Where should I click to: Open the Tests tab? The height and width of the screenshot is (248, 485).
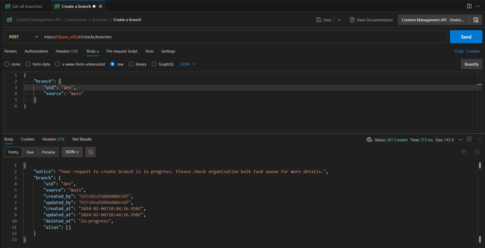149,51
